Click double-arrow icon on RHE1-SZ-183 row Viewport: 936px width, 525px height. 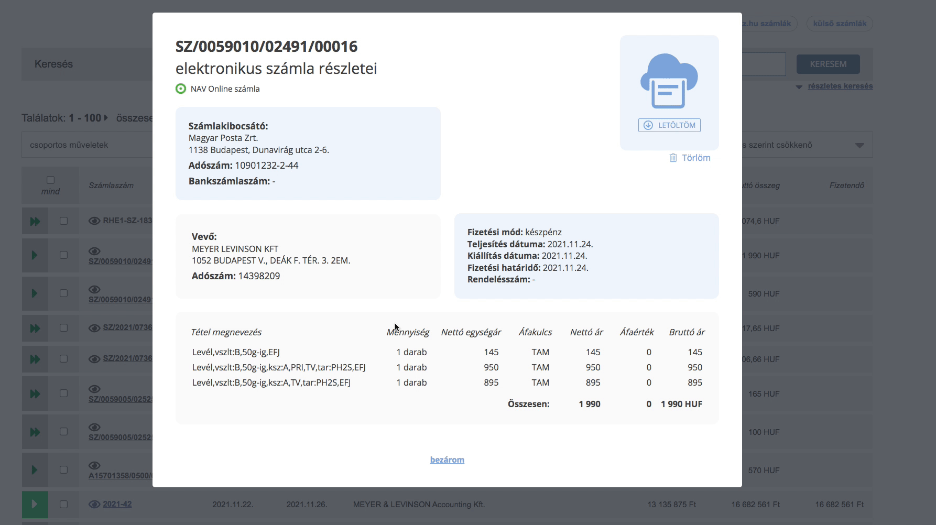point(35,221)
